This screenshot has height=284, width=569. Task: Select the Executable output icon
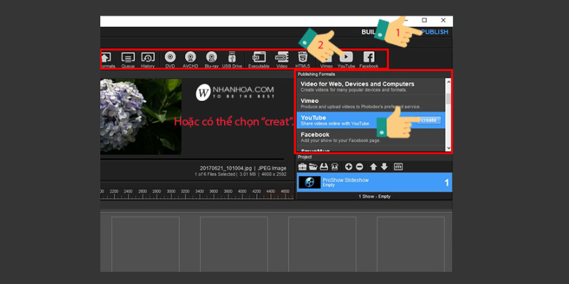point(259,57)
